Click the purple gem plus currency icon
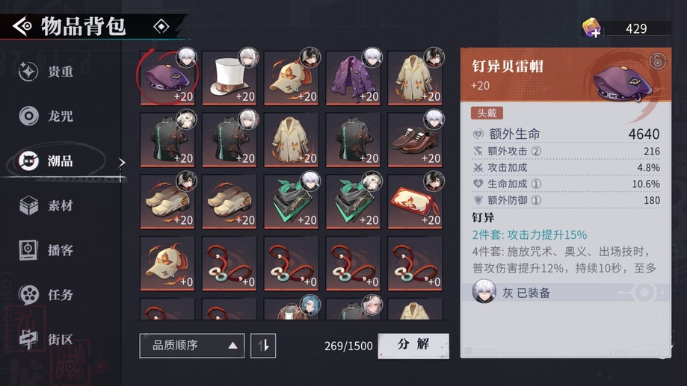 (x=591, y=28)
